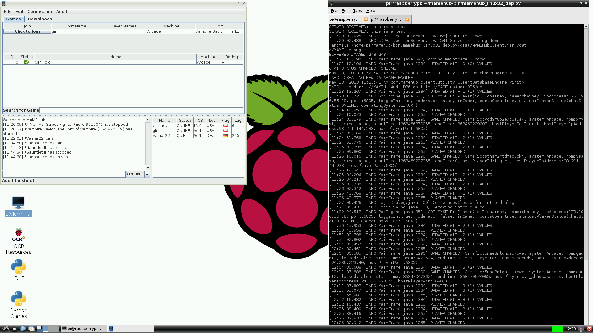
Task: Click the game list ID column header
Action: coord(11,57)
